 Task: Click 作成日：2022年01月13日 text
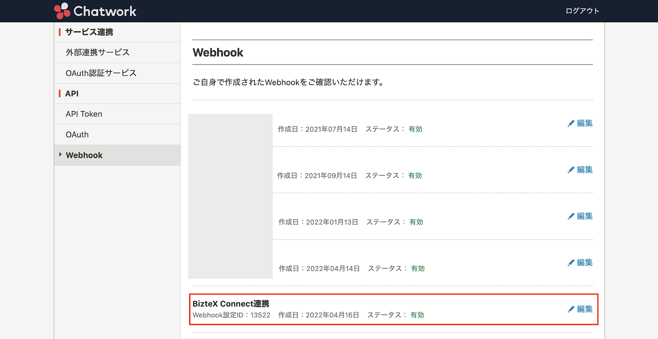click(318, 222)
